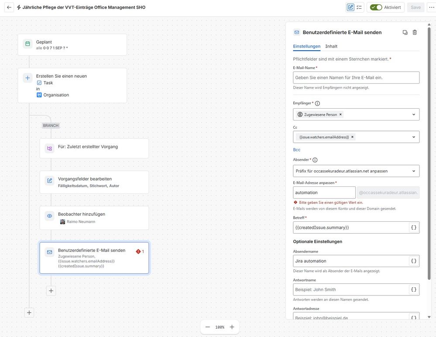Expand the Empfänger dropdown
This screenshot has width=436, height=337.
click(x=413, y=114)
